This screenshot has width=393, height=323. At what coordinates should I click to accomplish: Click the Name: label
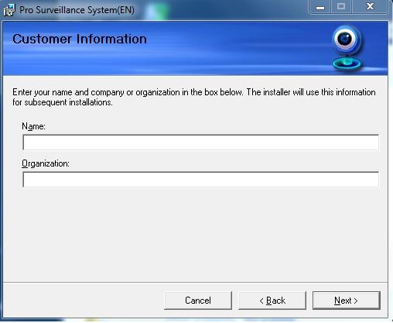coord(33,126)
